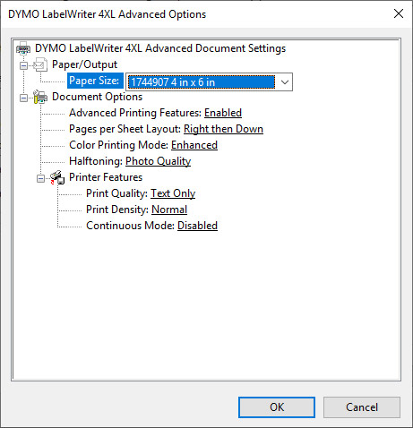The image size is (413, 428).
Task: Click the Photo Quality halftoning value
Action: tap(158, 161)
